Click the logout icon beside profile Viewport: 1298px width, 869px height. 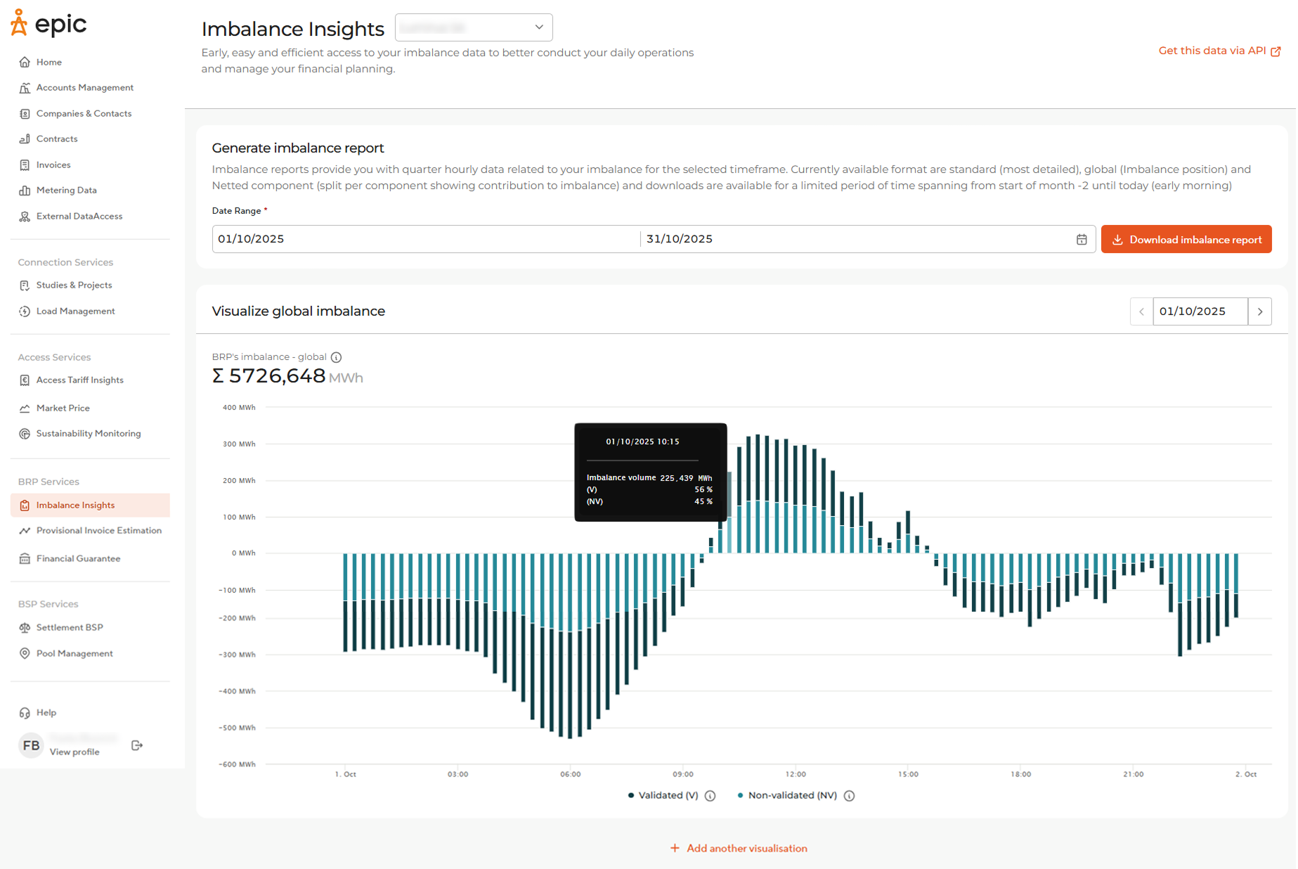(137, 745)
